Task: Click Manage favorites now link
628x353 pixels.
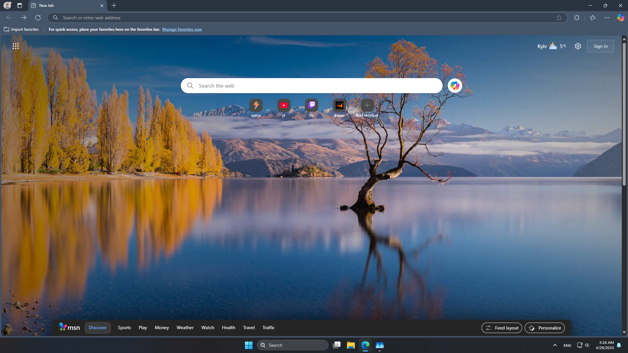Action: (182, 29)
